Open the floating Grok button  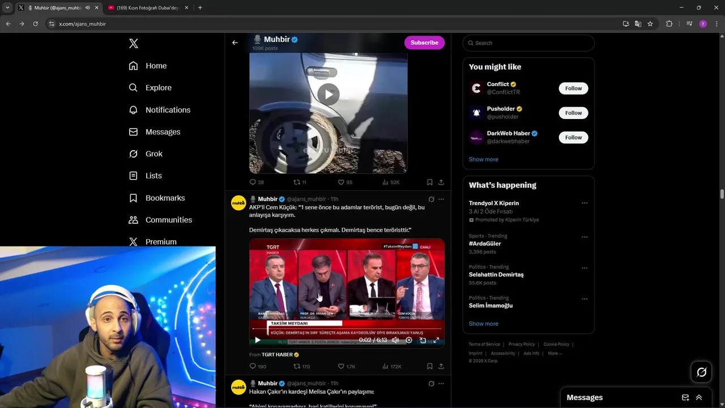pyautogui.click(x=701, y=372)
